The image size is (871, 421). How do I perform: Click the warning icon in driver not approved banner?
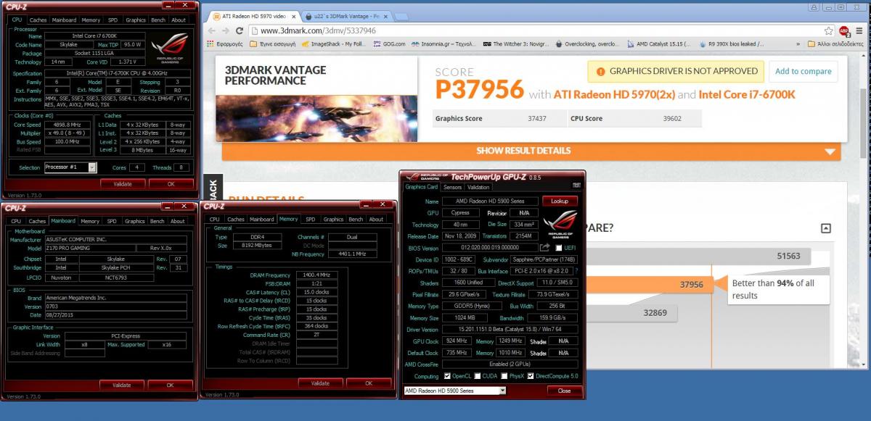pos(600,71)
